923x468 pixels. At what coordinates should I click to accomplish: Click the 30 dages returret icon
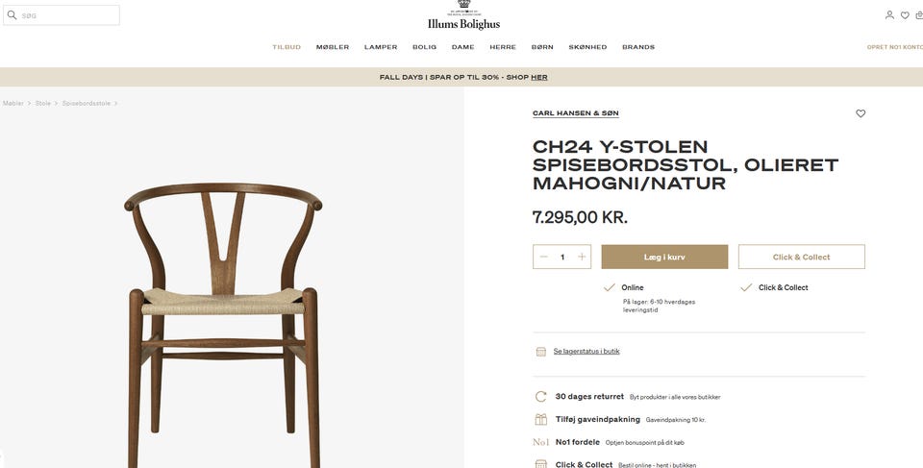[x=541, y=397]
